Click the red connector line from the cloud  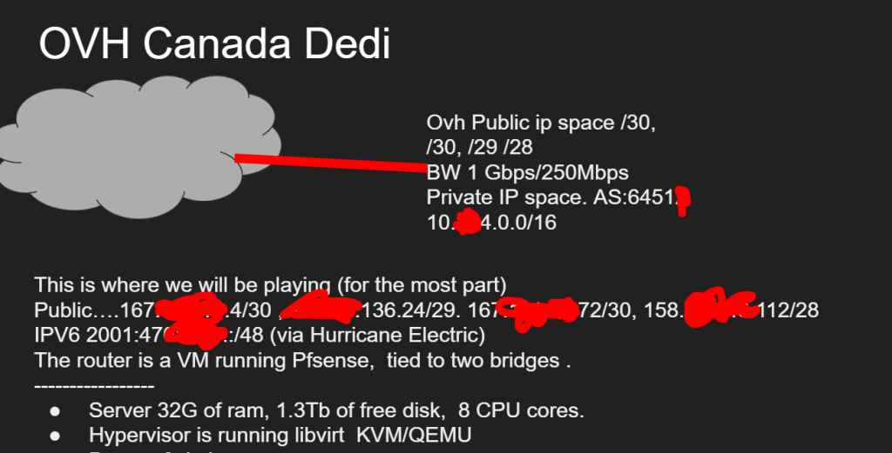[x=331, y=163]
